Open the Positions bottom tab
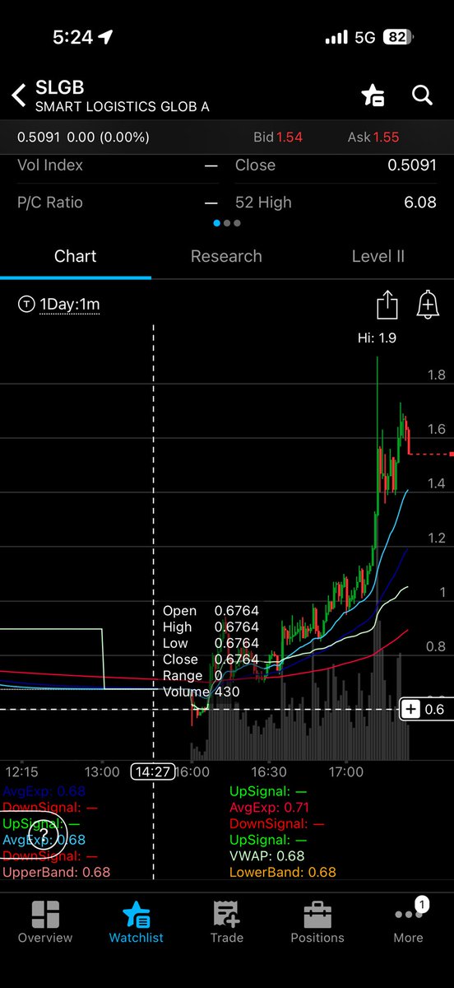454x988 pixels. point(317,922)
